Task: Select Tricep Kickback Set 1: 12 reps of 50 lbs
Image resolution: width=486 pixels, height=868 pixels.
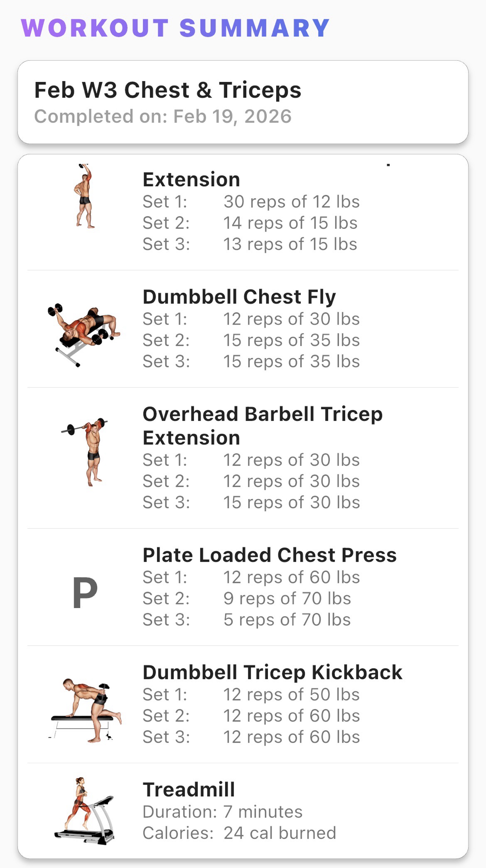Action: click(251, 694)
